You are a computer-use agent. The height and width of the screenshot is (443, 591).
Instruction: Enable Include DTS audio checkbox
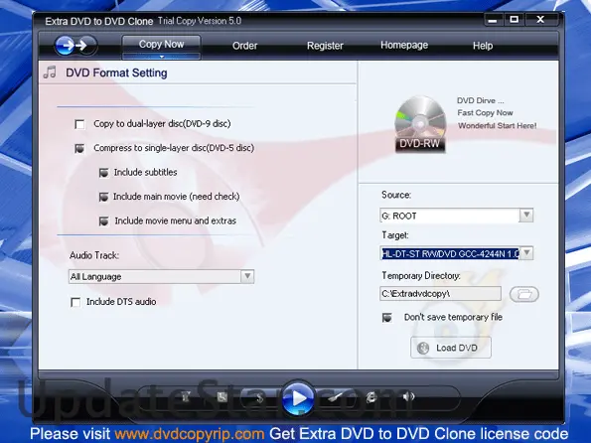(75, 302)
